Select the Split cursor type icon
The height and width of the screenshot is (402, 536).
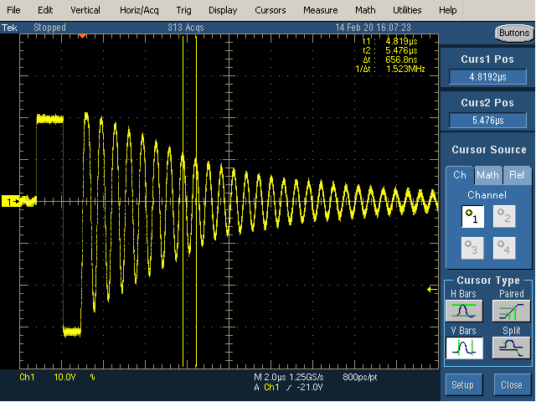(x=511, y=348)
